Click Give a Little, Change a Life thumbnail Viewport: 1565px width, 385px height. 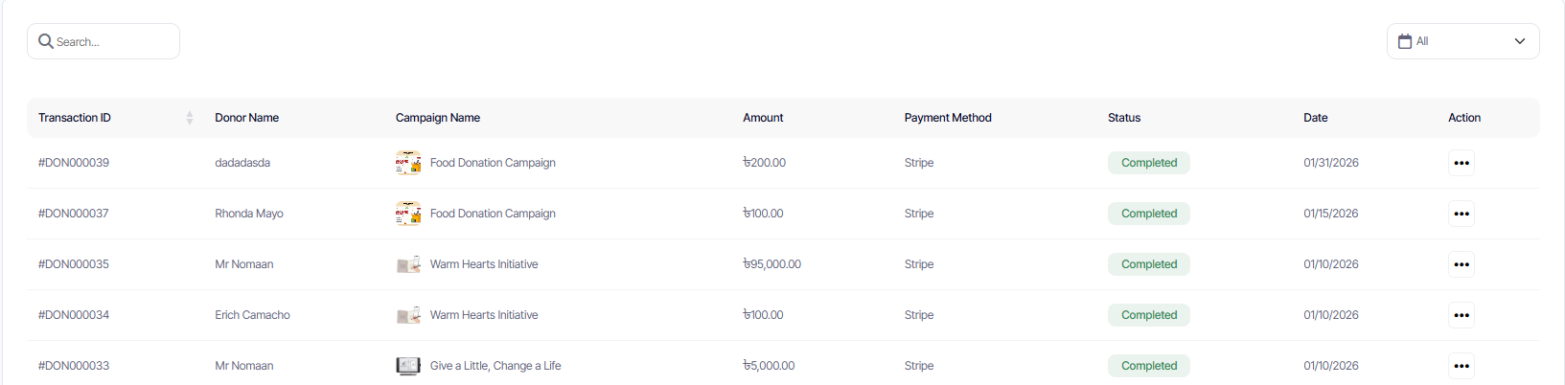click(408, 366)
